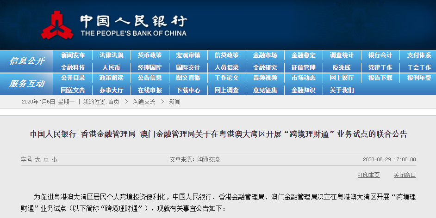Click the 打印本页 print link
This screenshot has height=218, width=436.
pyautogui.click(x=368, y=175)
